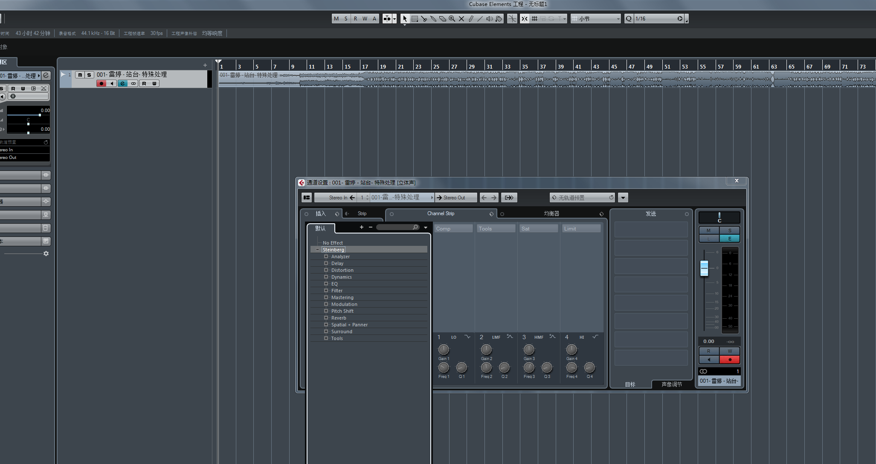
Task: Click the plugin search field
Action: [398, 228]
